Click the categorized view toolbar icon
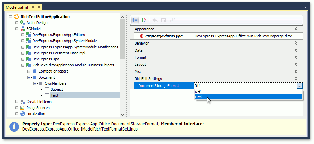Screen dimensions: 314x144 (x=135, y=20)
